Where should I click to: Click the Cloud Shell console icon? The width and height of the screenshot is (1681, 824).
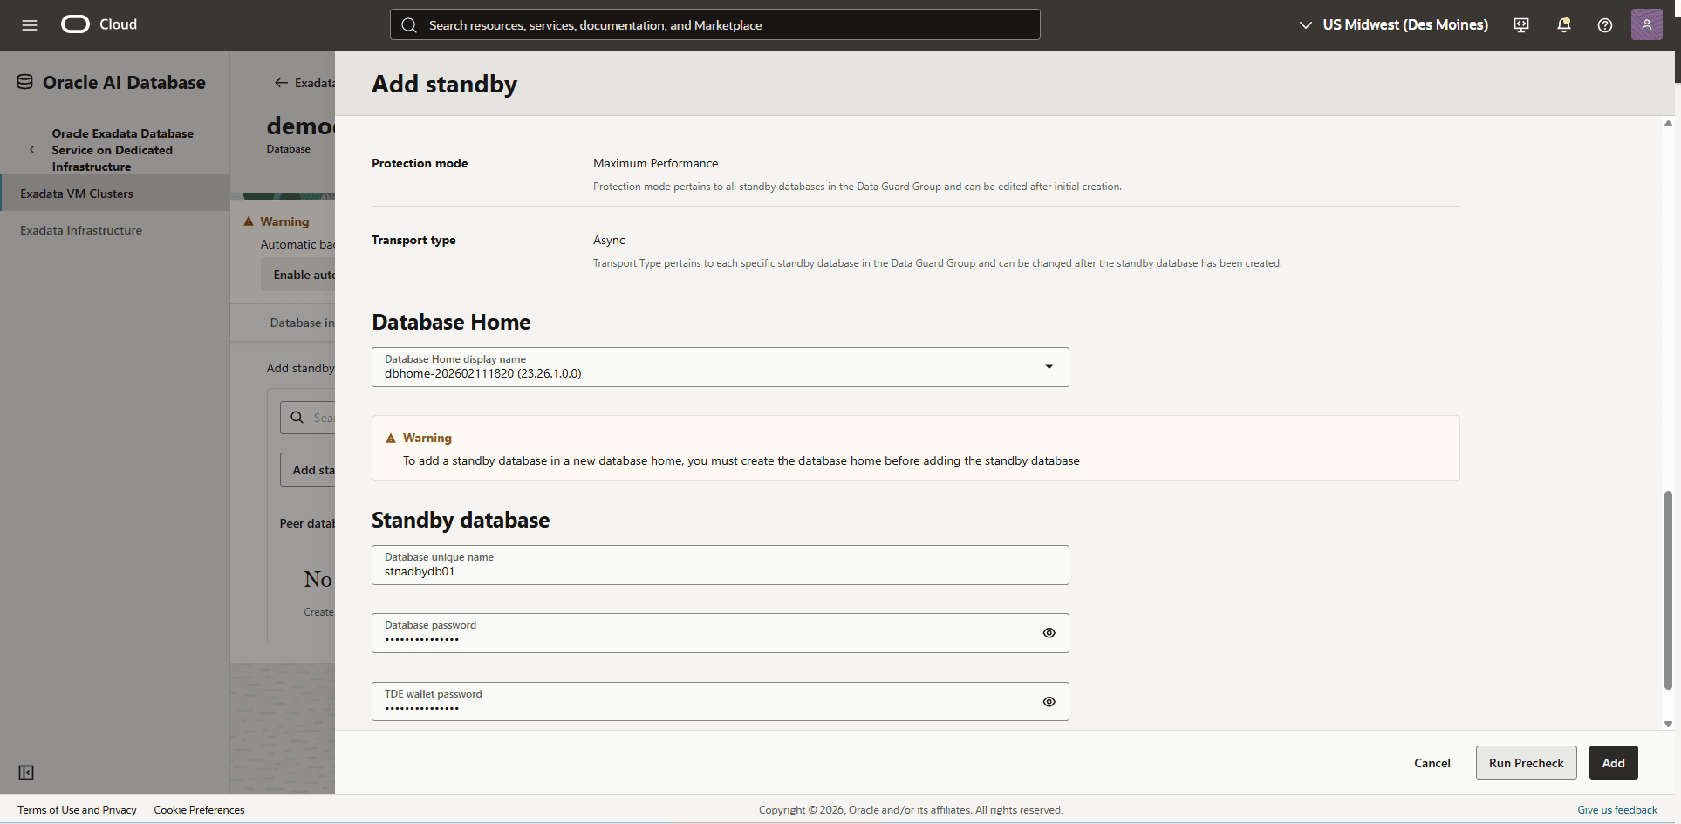1520,24
